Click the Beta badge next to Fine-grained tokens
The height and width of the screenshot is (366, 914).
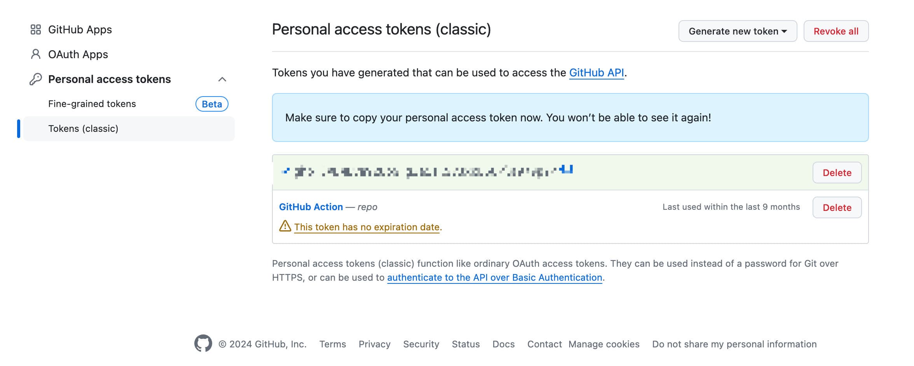tap(212, 104)
